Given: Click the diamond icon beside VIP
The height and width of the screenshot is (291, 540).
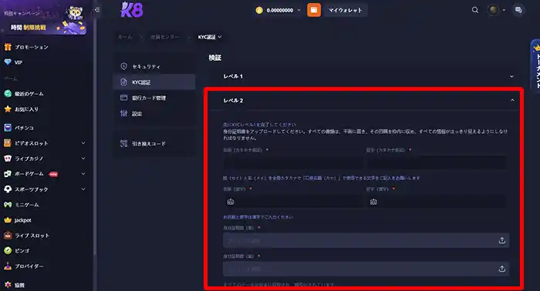Looking at the screenshot, I should (8, 62).
